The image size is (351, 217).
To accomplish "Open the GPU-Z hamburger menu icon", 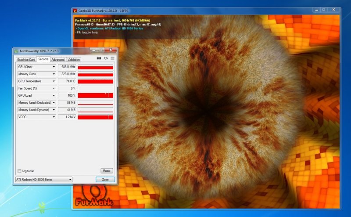I will tap(112, 58).
